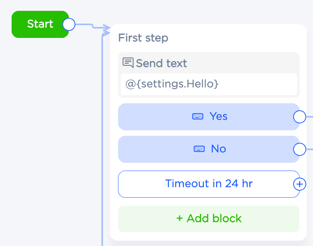This screenshot has width=313, height=246.
Task: Click the arrowhead entering the First step card
Action: tap(107, 28)
